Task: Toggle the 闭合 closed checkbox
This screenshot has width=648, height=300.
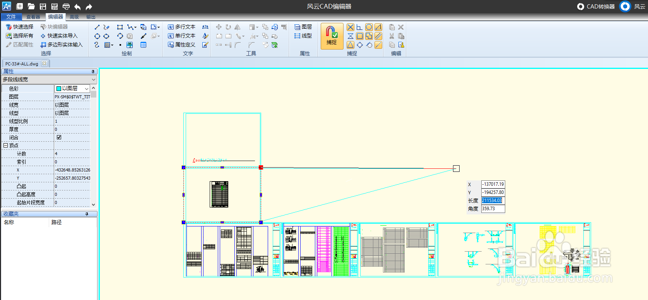Action: pyautogui.click(x=59, y=137)
